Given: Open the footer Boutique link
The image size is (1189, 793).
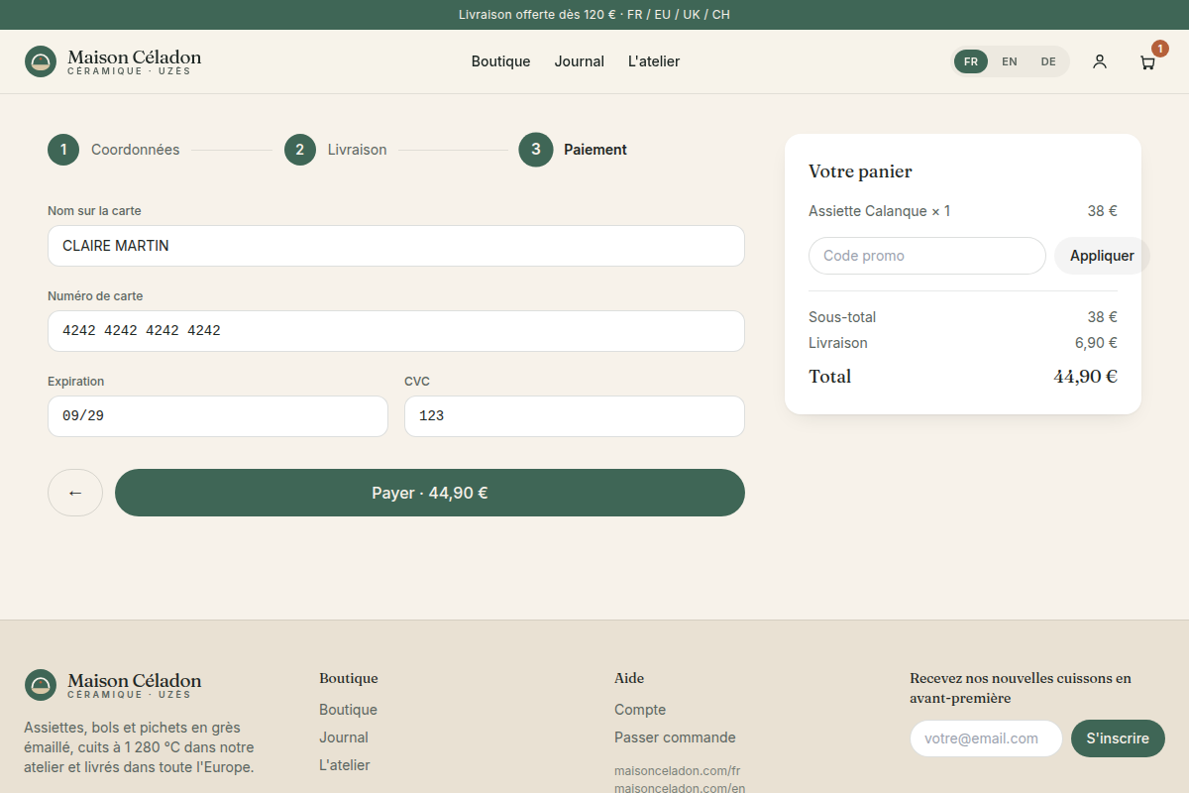Looking at the screenshot, I should click(x=348, y=710).
